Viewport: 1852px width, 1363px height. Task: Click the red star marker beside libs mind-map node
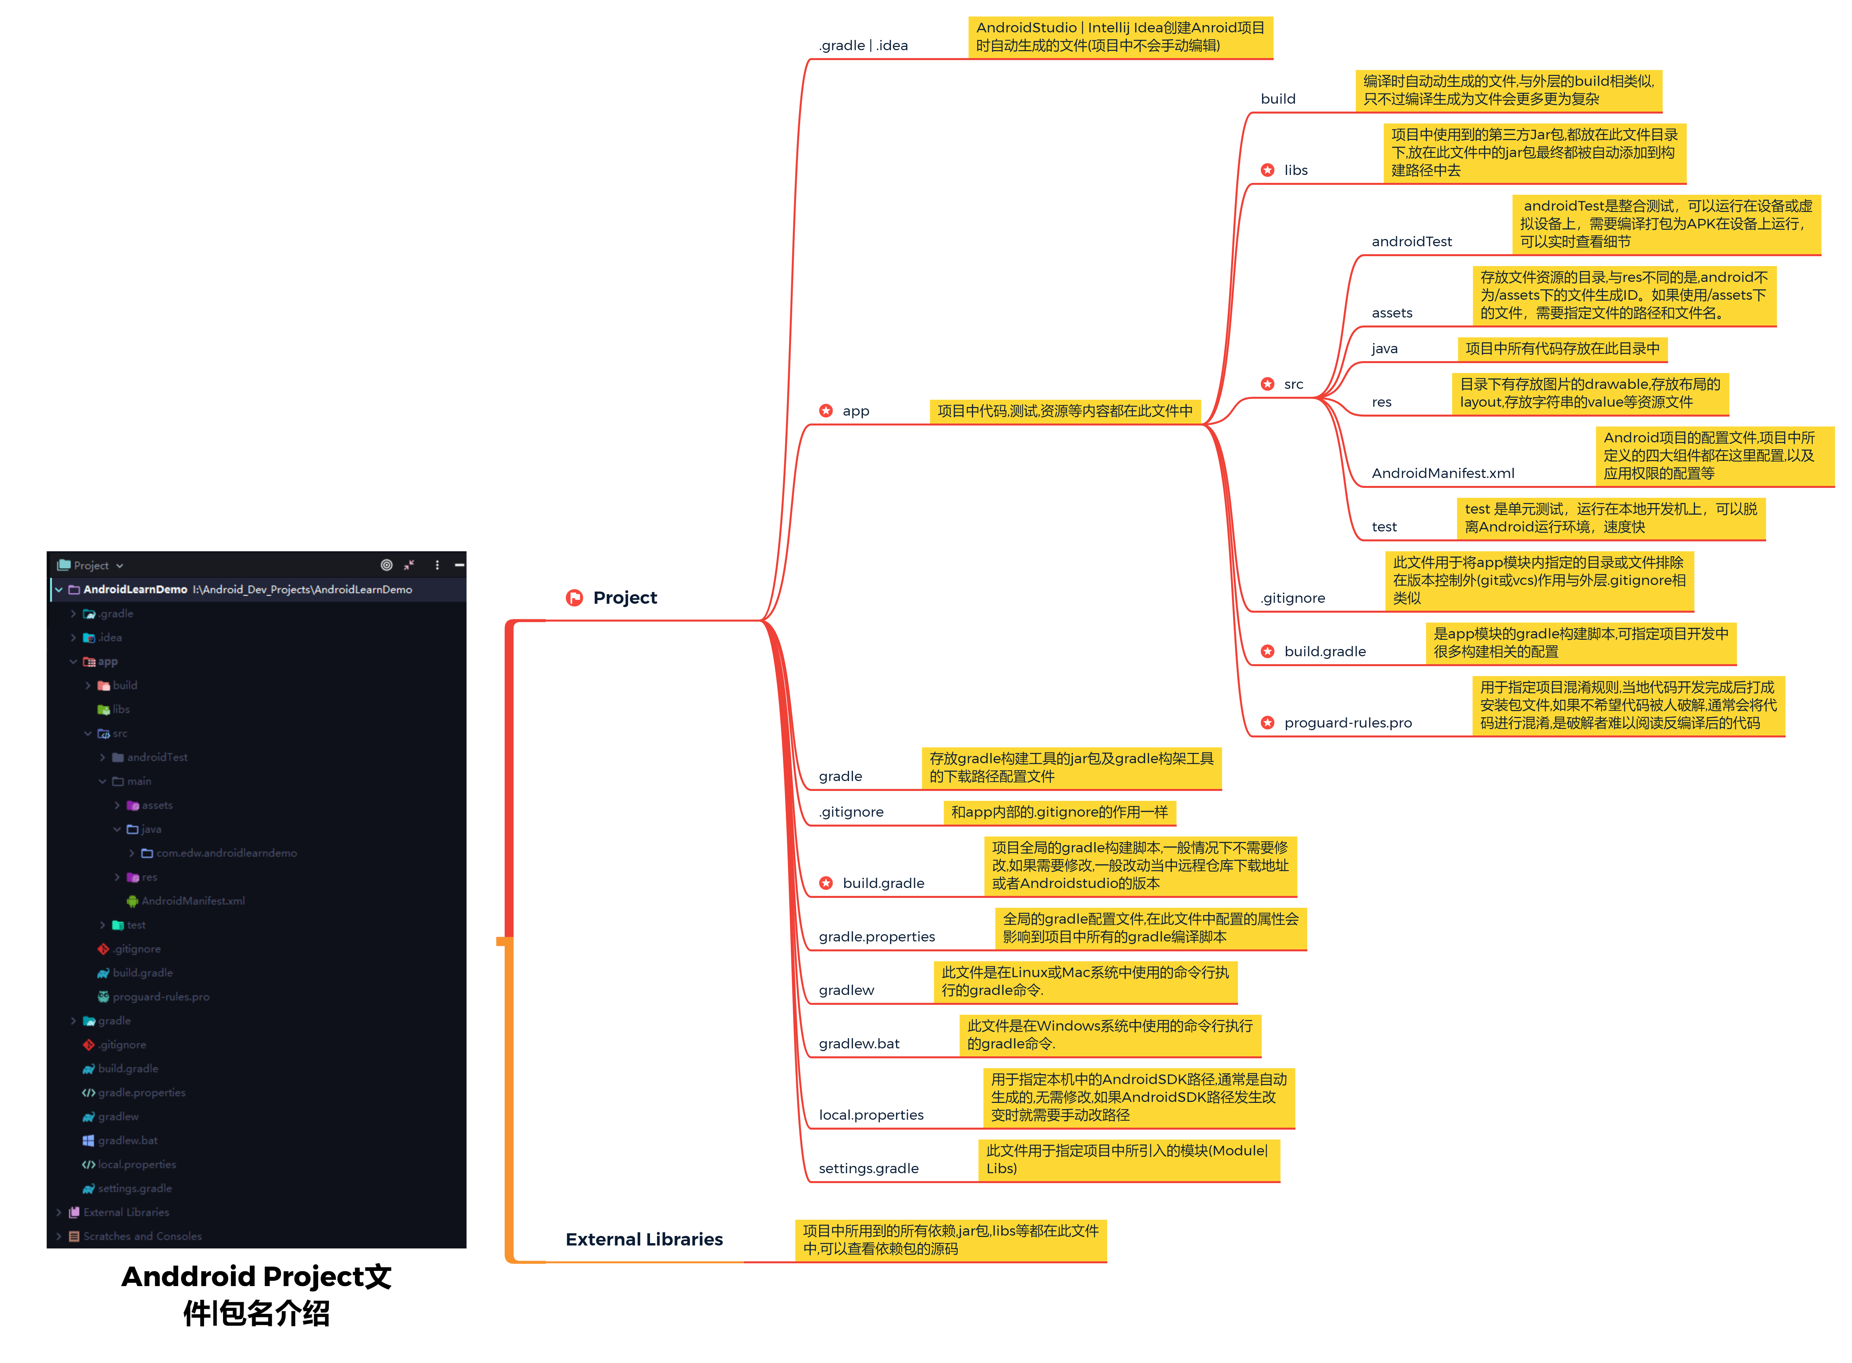[1267, 170]
